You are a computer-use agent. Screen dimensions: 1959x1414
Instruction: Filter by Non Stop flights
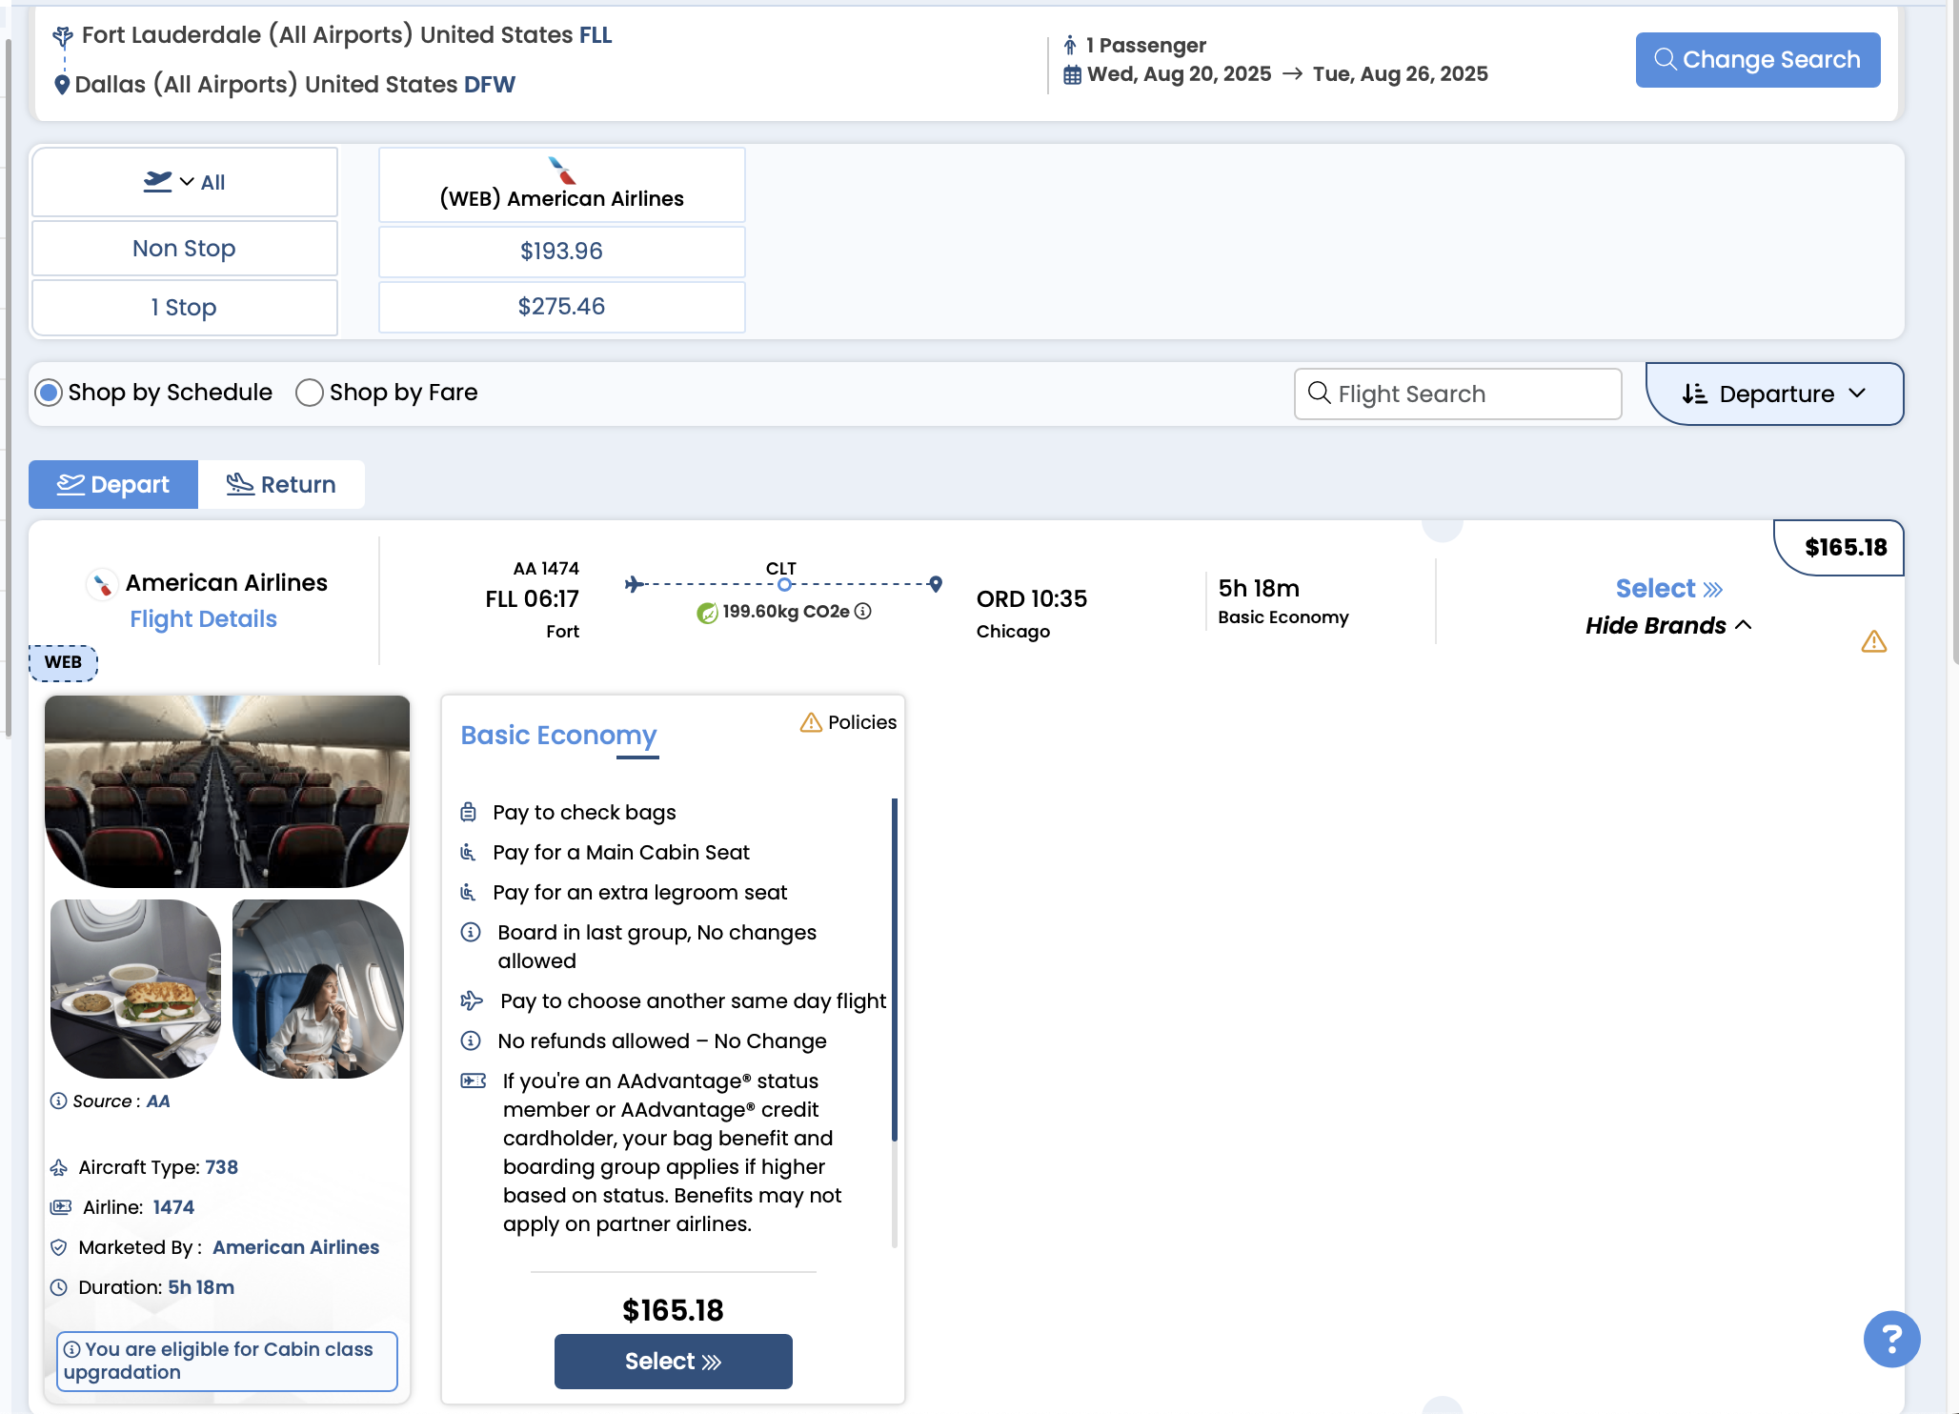(184, 249)
